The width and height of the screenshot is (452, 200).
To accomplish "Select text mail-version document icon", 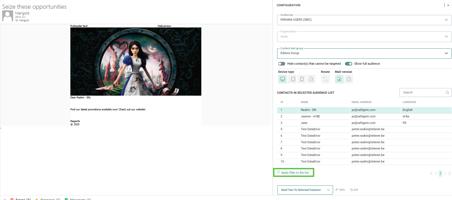I will point(349,79).
